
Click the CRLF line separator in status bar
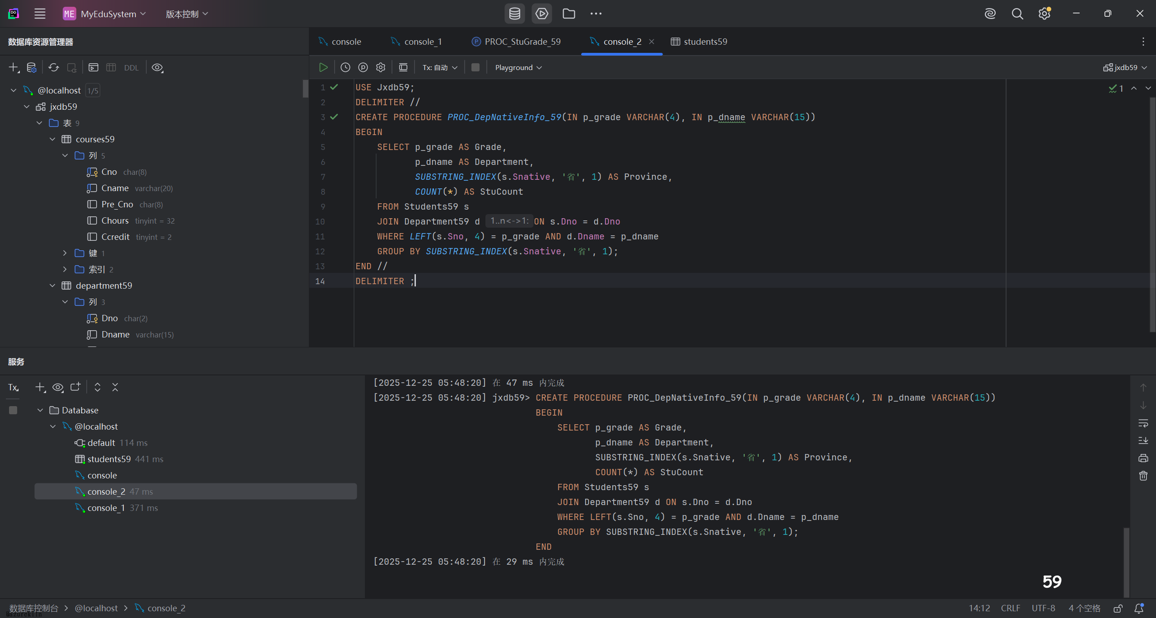pyautogui.click(x=1010, y=608)
